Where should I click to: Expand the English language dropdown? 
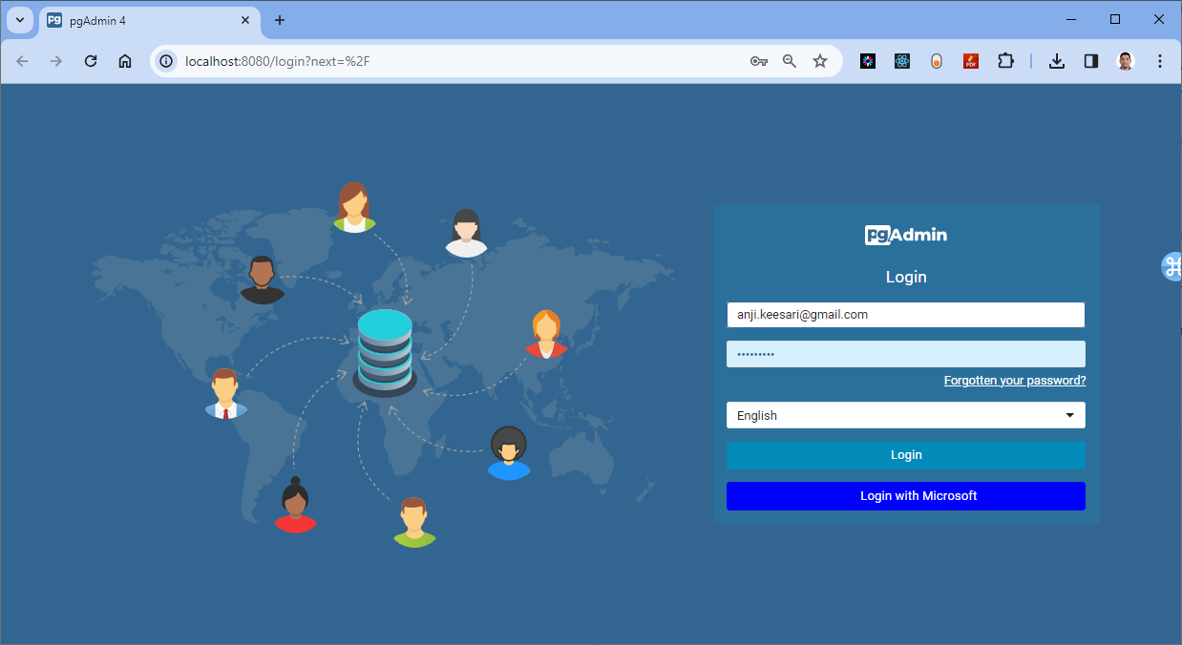click(906, 415)
